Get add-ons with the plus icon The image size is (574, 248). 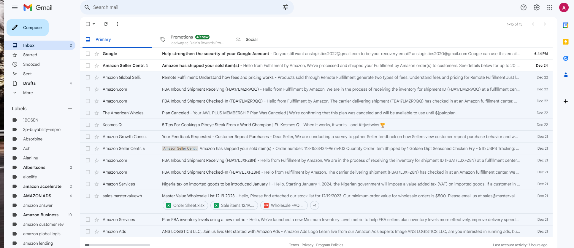click(x=566, y=101)
